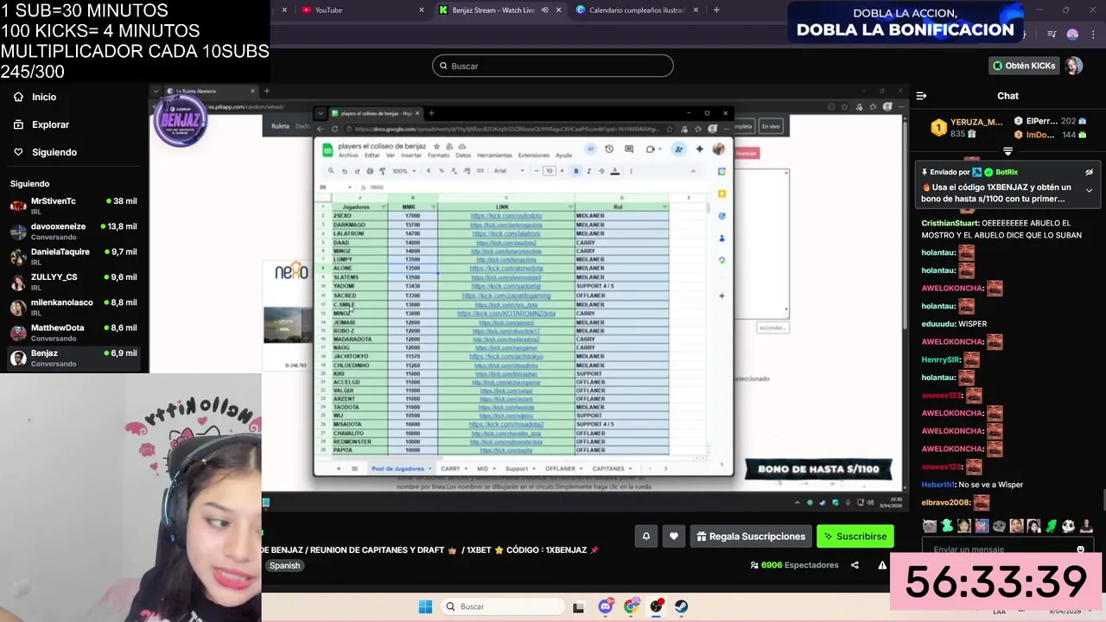
Task: Open the 100% zoom dropdown in spreadsheet
Action: [x=403, y=171]
